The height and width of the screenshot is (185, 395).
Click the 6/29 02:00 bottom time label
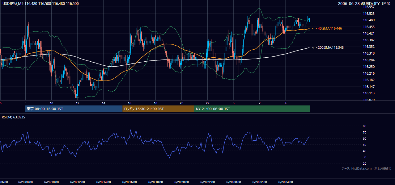(260, 182)
